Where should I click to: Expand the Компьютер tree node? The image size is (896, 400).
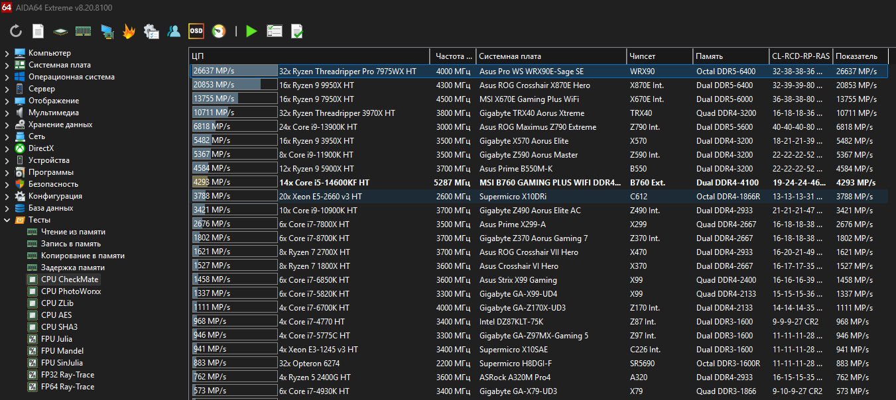tap(7, 53)
